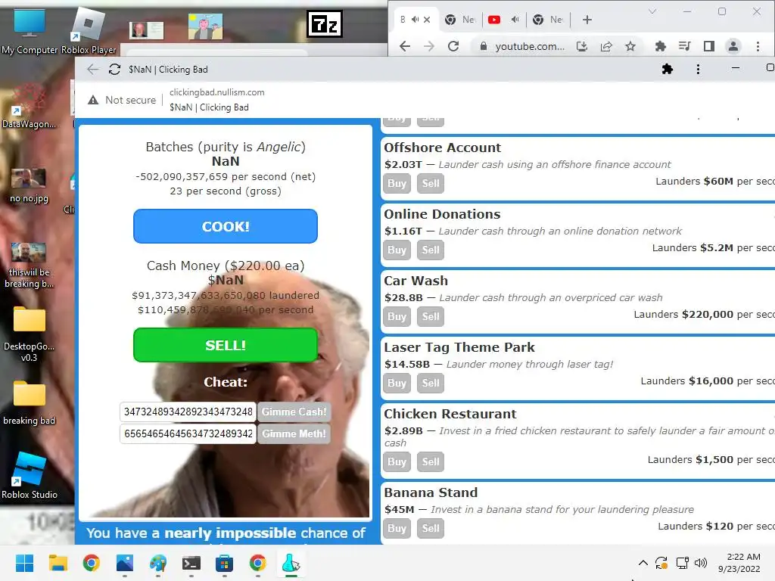Buy a Banana Stand

click(x=397, y=528)
